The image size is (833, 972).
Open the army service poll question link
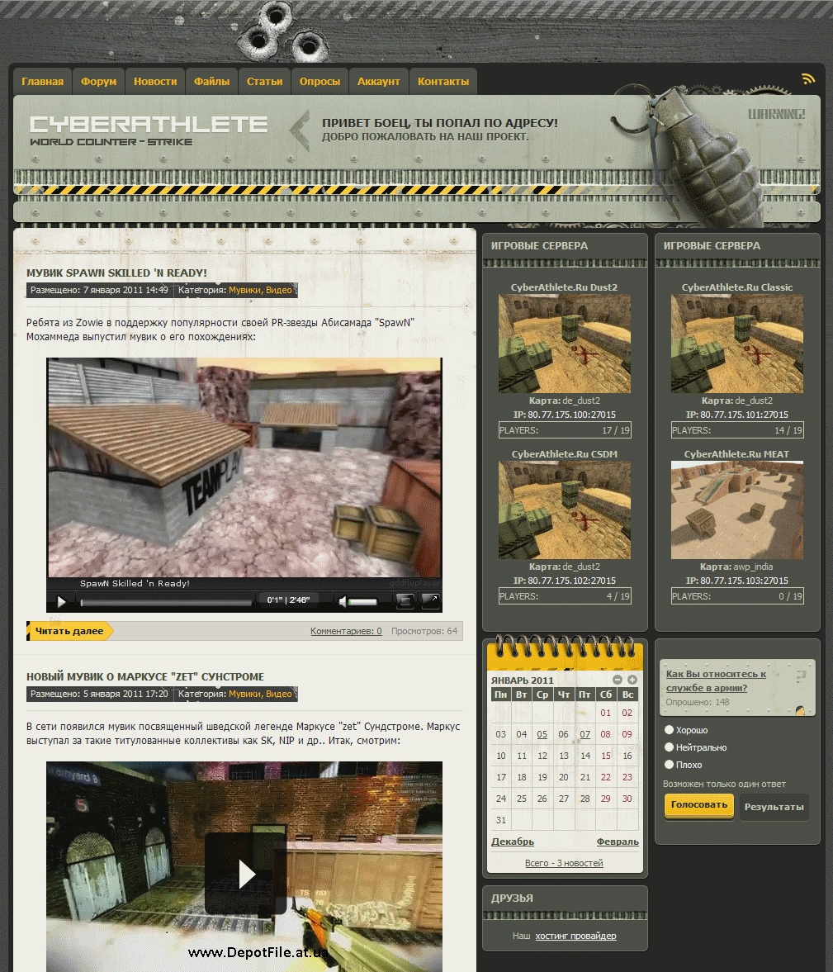[716, 680]
